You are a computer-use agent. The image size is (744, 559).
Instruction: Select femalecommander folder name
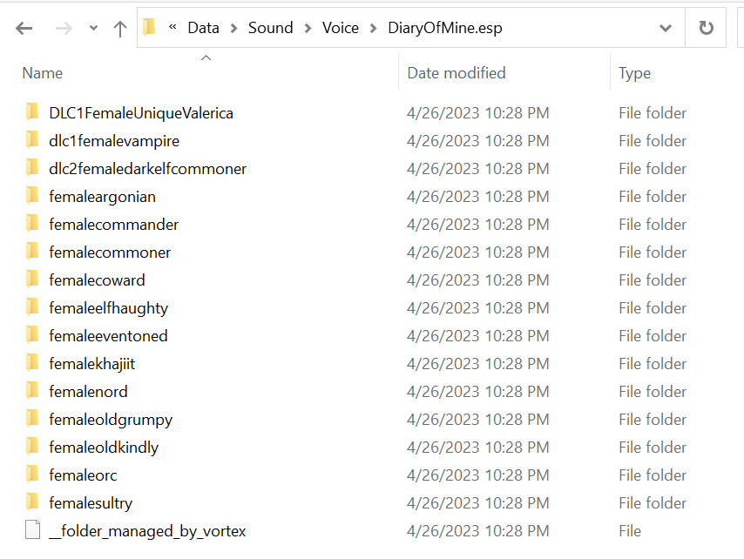(x=113, y=225)
